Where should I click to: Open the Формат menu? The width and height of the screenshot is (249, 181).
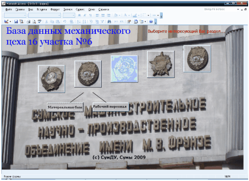tap(55, 9)
